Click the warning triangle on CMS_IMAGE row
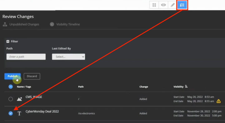The image size is (225, 123). [218, 101]
